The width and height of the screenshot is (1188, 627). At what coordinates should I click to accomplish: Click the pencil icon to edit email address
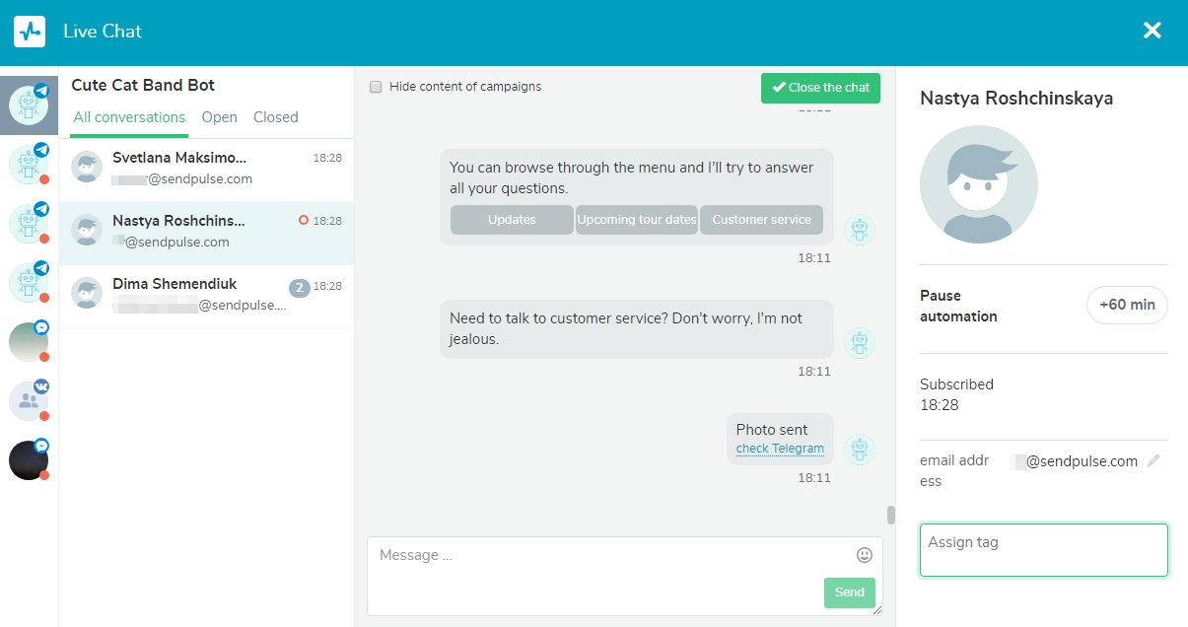[1153, 459]
